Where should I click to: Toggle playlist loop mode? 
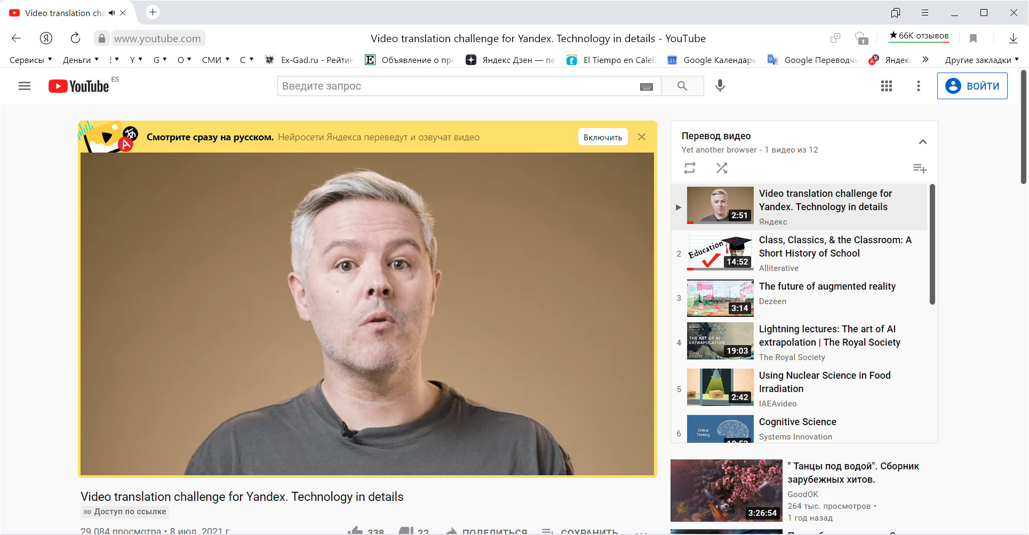coord(690,168)
